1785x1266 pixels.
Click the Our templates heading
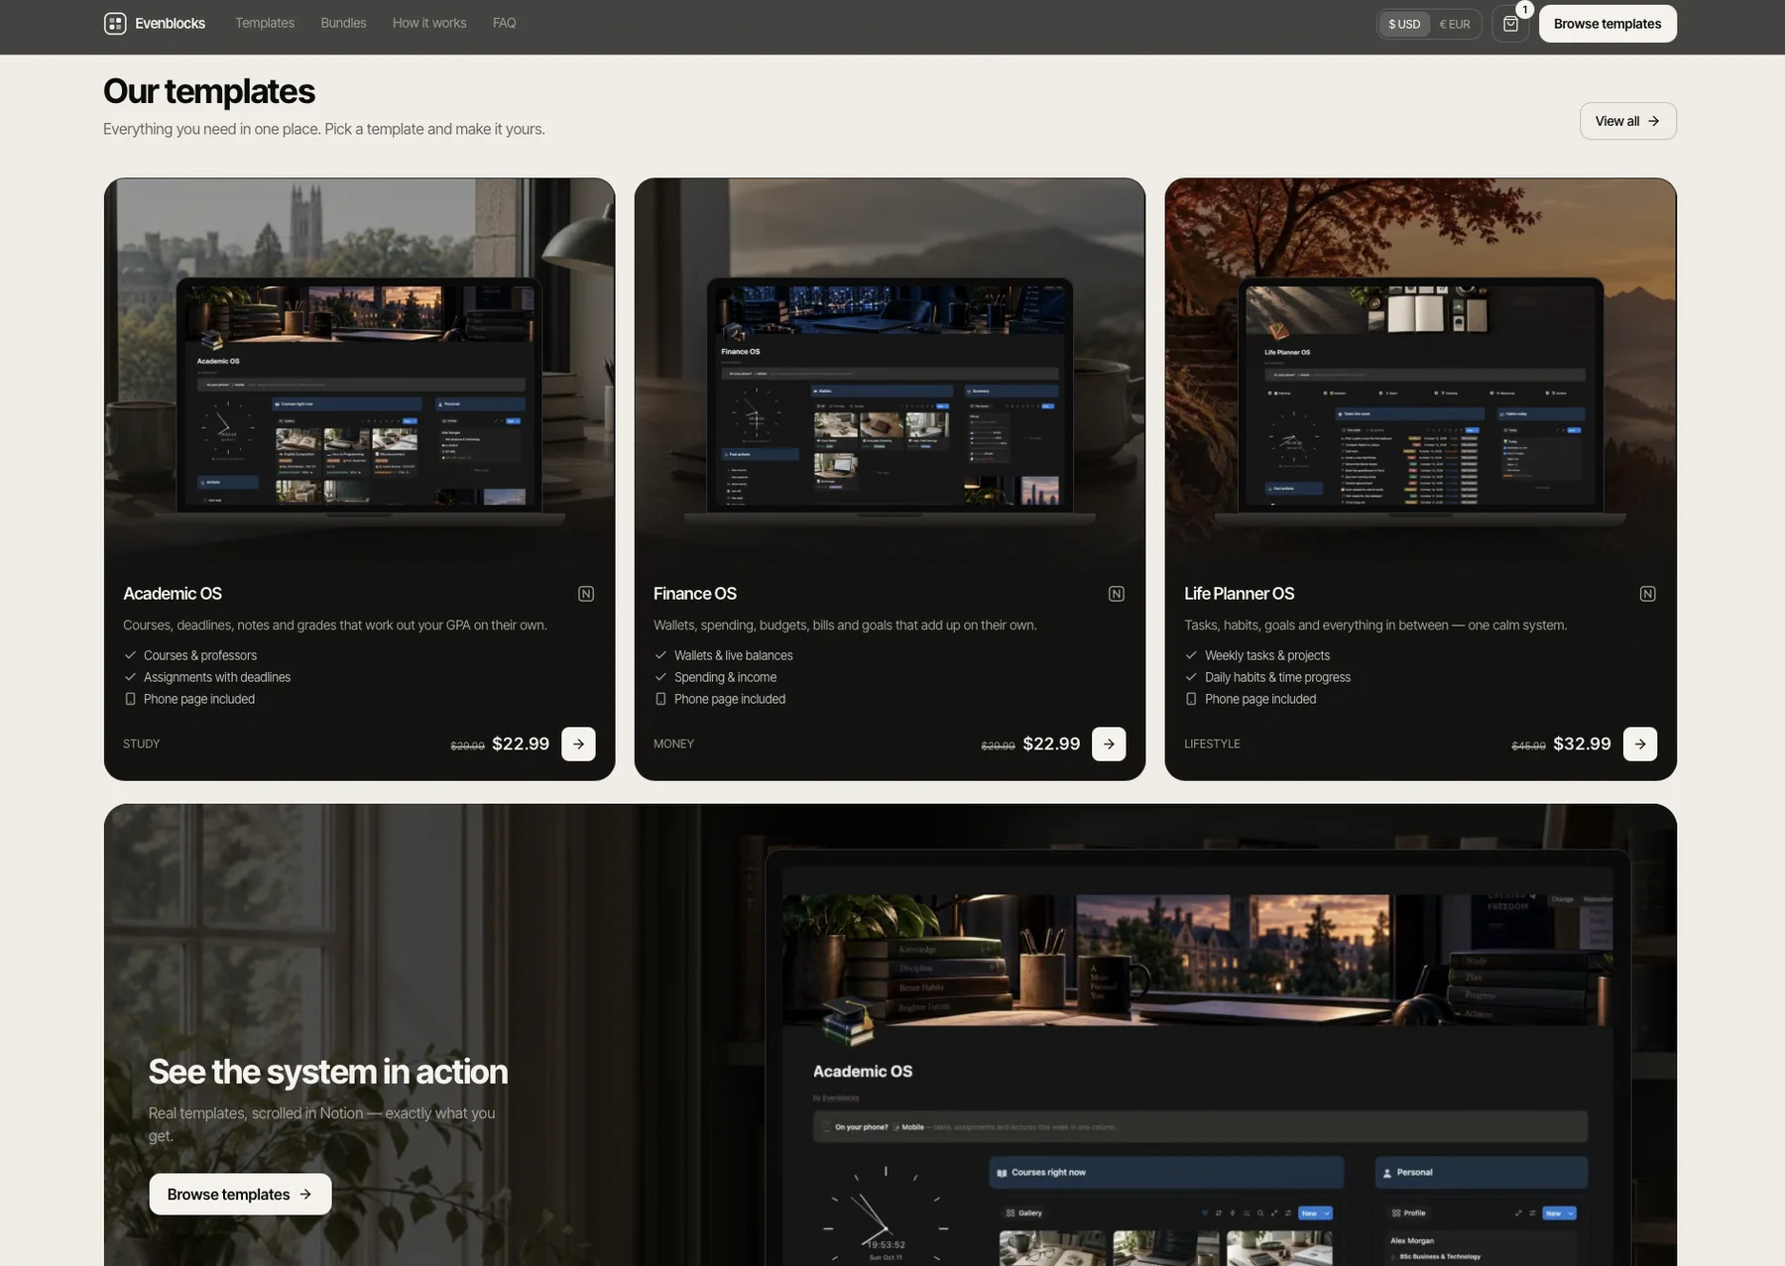(x=209, y=91)
